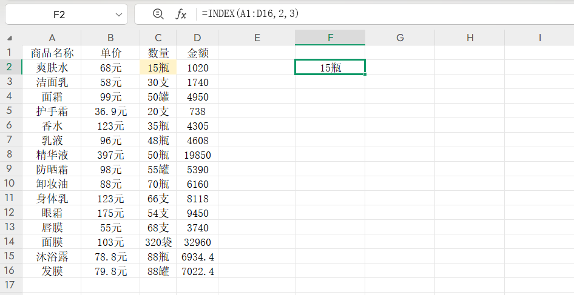Select row 2 header
This screenshot has height=295, width=574.
(9, 67)
